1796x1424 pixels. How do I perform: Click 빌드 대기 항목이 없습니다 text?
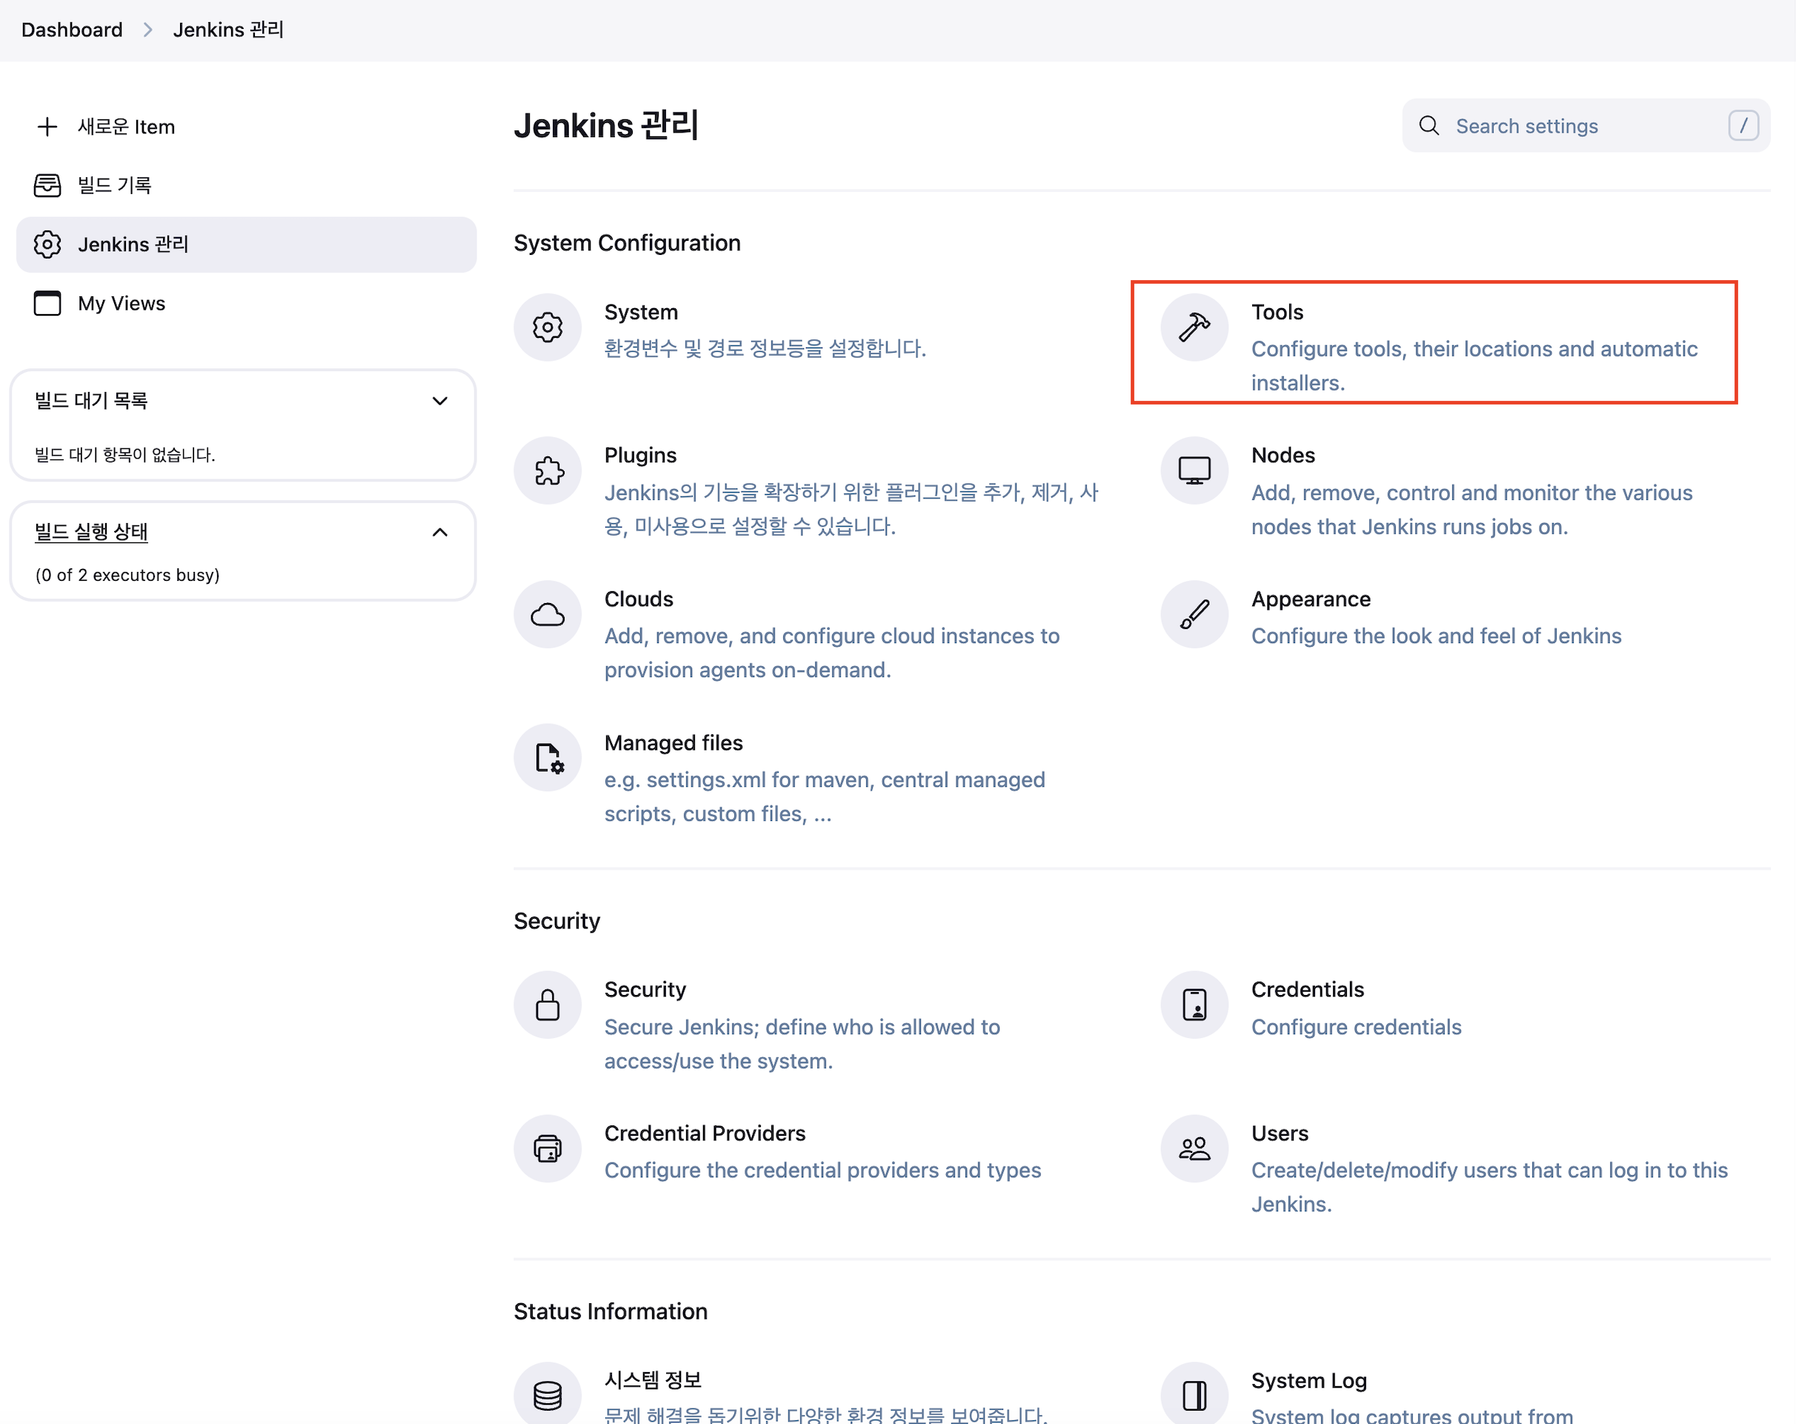coord(125,455)
